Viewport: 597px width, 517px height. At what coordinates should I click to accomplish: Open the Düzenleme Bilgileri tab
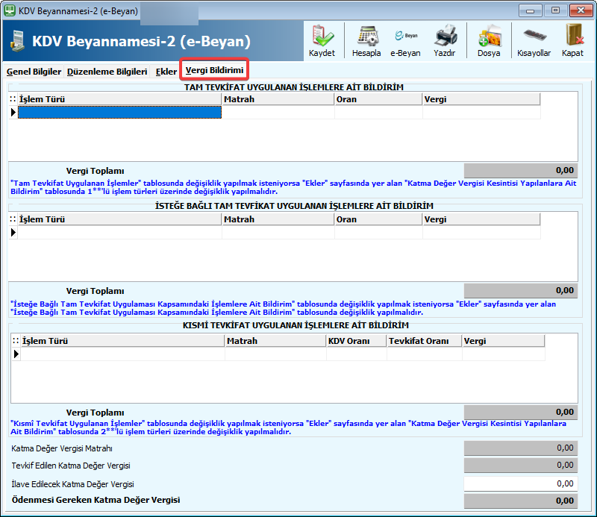(x=107, y=72)
